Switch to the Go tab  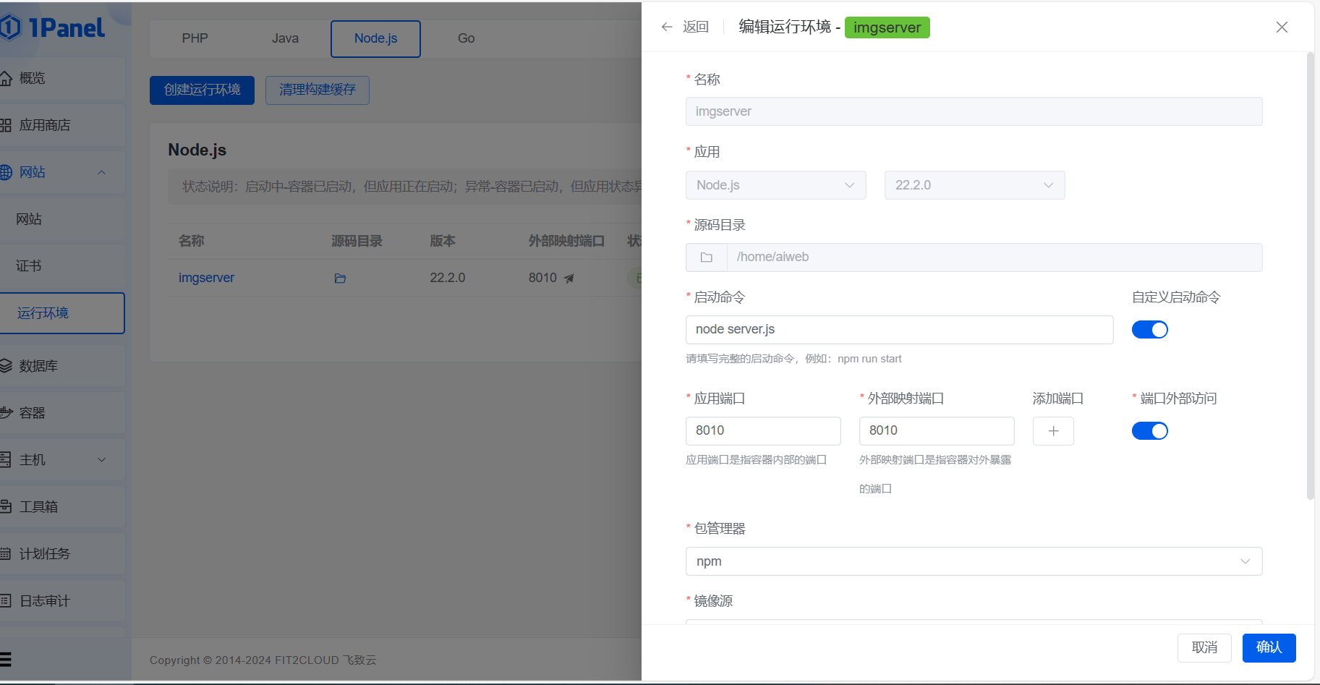466,38
